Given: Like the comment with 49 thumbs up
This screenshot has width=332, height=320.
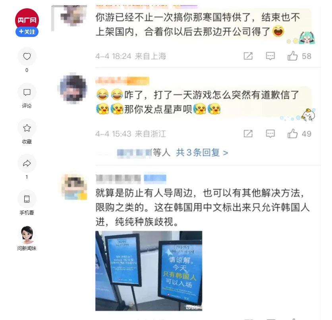Looking at the screenshot, I should click(x=292, y=134).
